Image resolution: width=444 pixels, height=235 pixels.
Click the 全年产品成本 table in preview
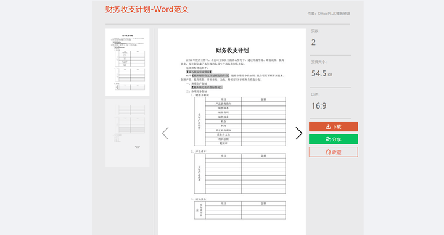point(240,173)
